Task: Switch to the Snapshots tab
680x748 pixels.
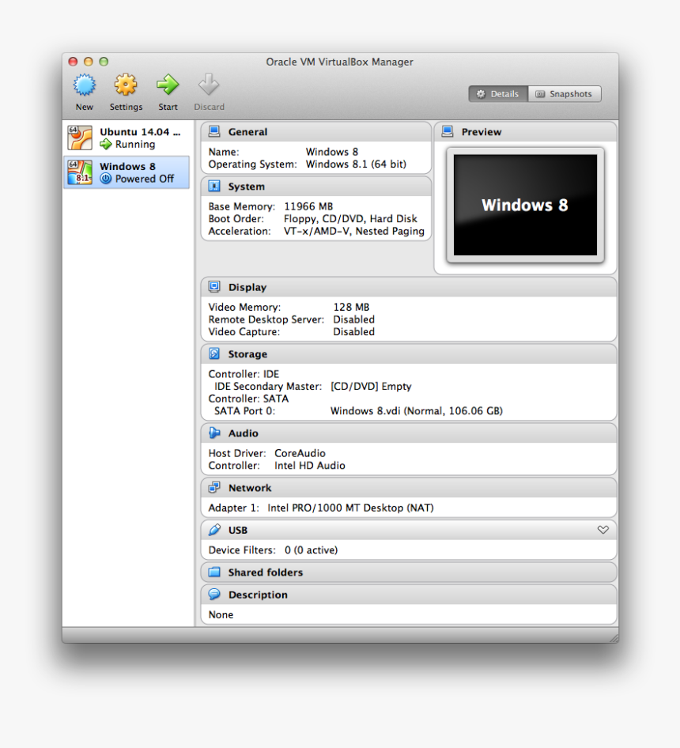Action: pyautogui.click(x=565, y=93)
